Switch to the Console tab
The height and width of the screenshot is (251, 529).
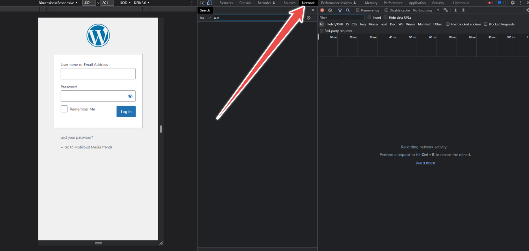tap(245, 3)
